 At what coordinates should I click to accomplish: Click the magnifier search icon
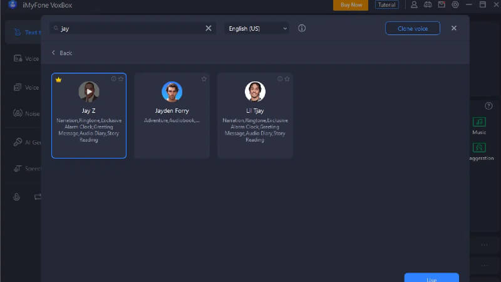pos(56,28)
